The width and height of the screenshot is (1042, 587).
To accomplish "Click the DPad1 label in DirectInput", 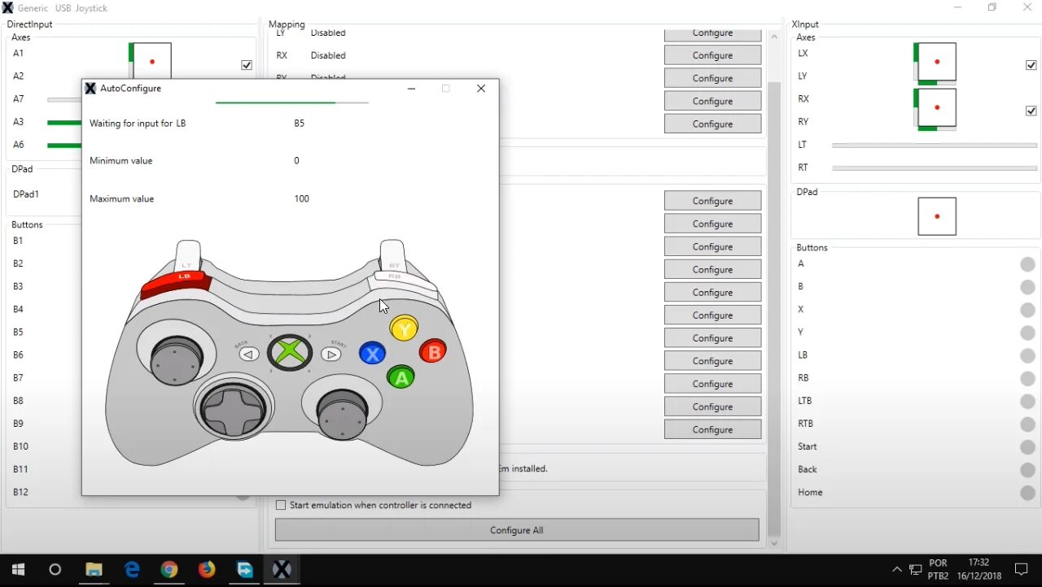I will click(x=26, y=194).
